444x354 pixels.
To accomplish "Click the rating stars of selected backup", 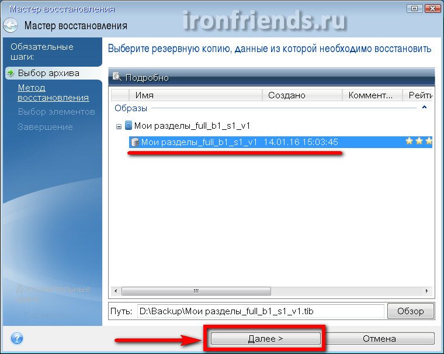I will [x=418, y=141].
